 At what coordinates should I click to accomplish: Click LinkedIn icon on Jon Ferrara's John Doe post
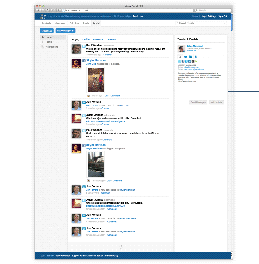pos(84,102)
